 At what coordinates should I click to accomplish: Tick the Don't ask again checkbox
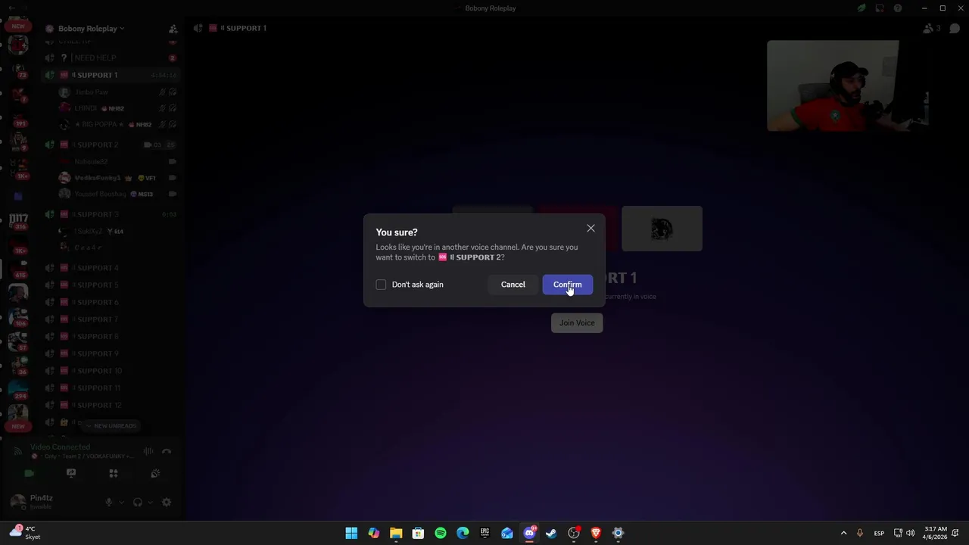(381, 285)
